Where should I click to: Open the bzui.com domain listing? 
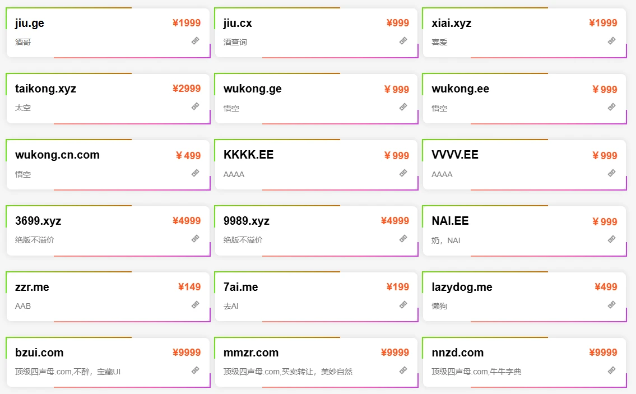[x=39, y=353]
